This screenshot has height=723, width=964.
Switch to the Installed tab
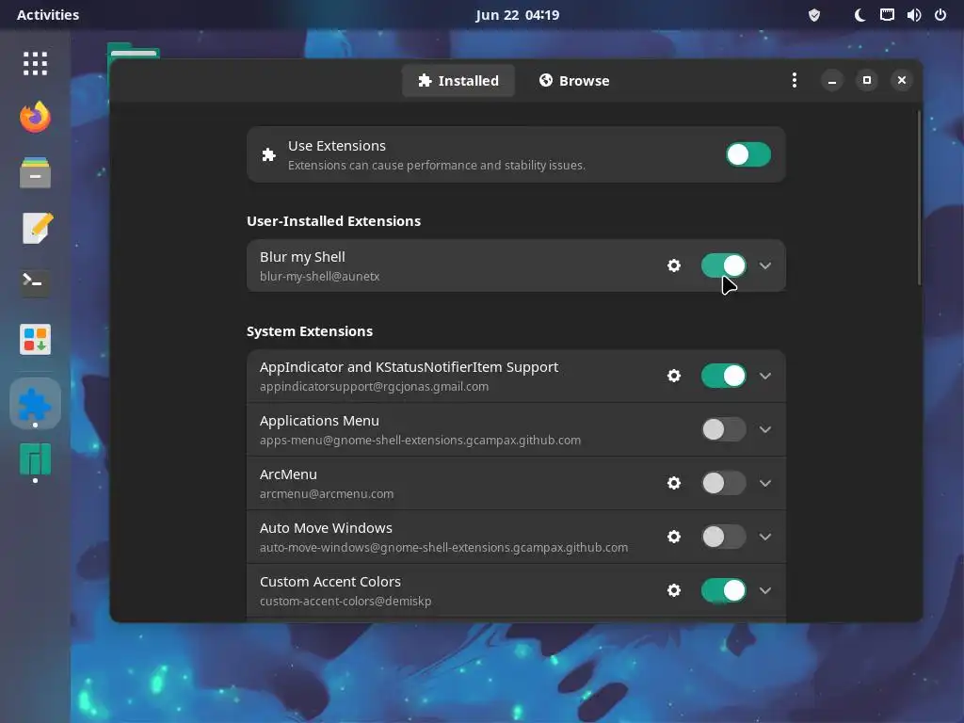[458, 81]
